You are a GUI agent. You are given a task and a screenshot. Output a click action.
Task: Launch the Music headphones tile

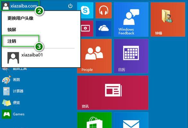click(104, 10)
